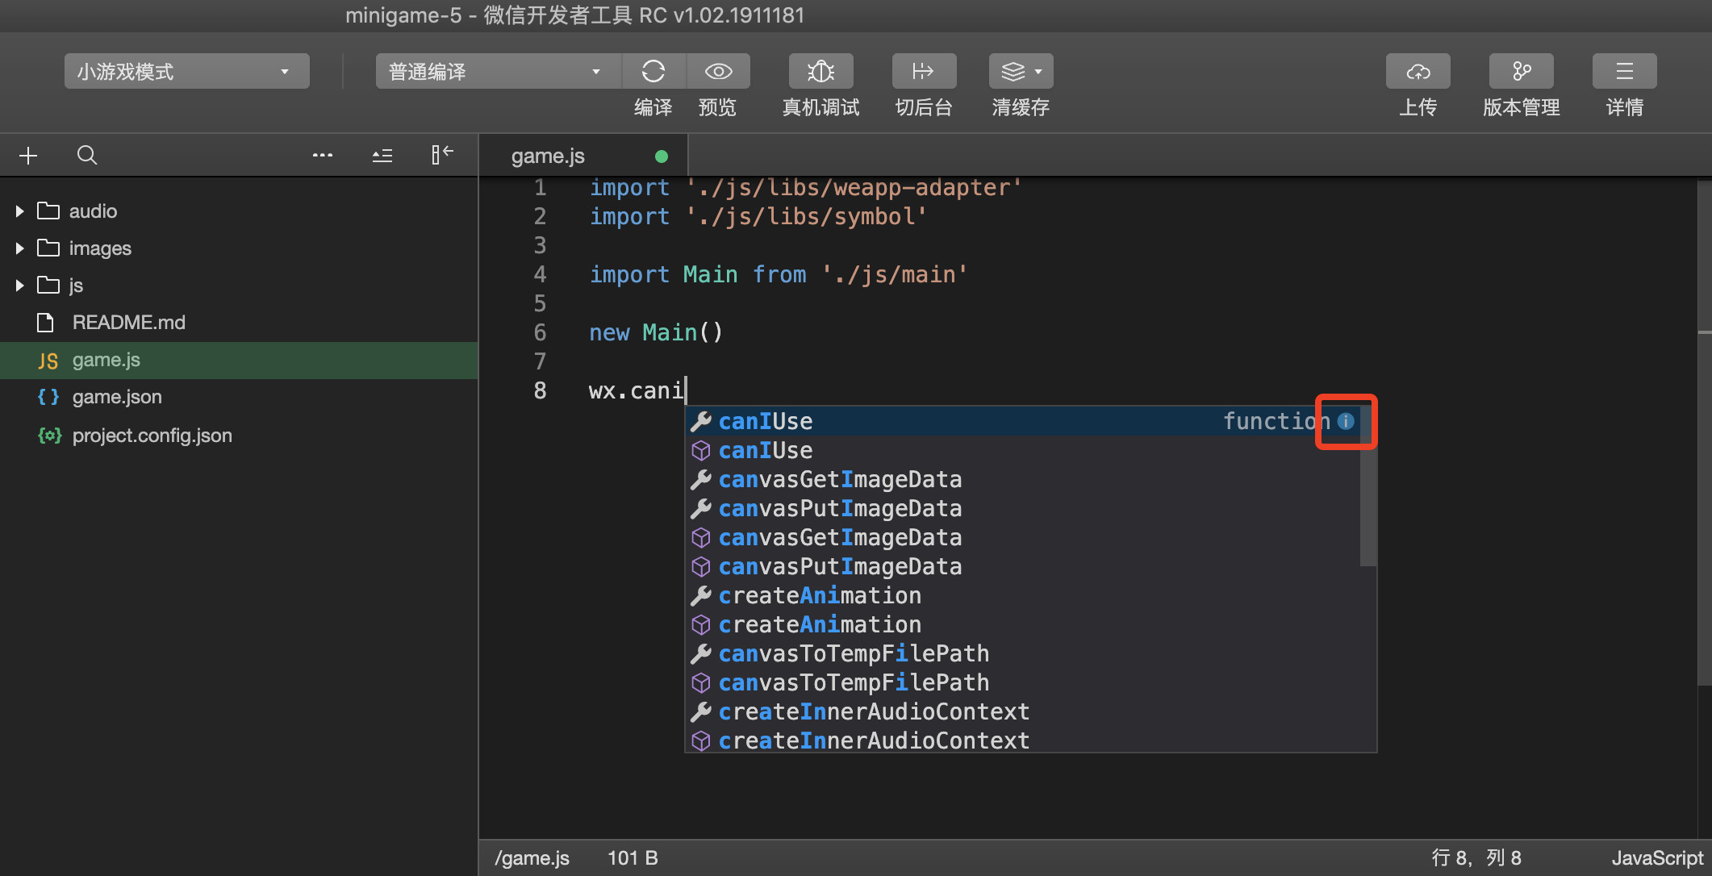The height and width of the screenshot is (876, 1712).
Task: Add a new file with plus icon
Action: tap(28, 155)
